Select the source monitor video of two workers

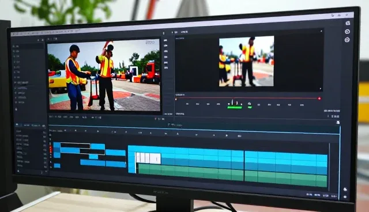pyautogui.click(x=104, y=75)
